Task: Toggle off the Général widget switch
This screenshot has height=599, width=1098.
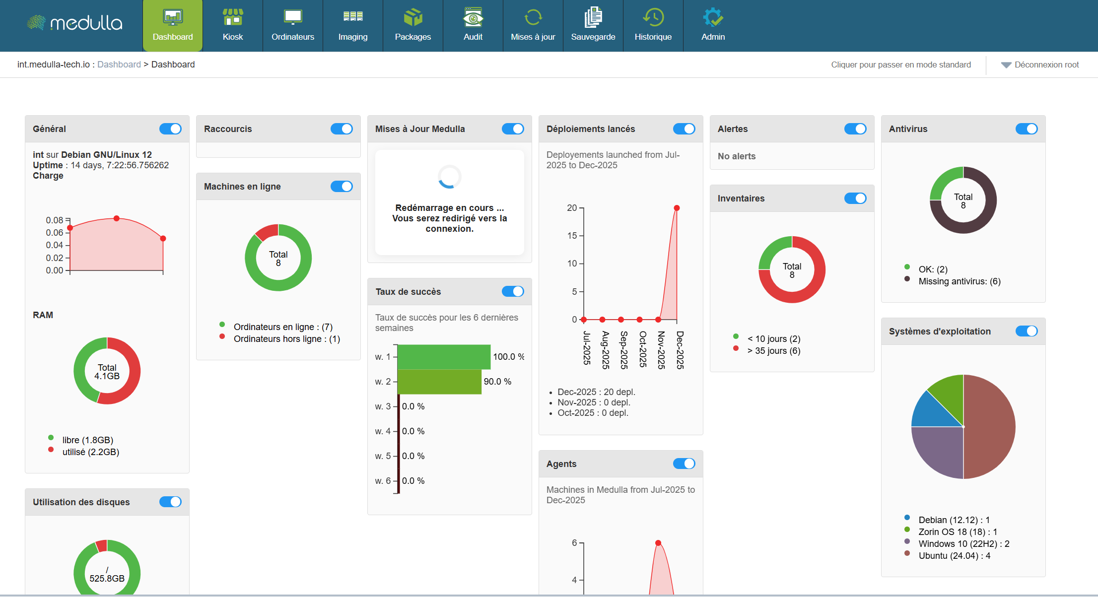Action: pos(170,129)
